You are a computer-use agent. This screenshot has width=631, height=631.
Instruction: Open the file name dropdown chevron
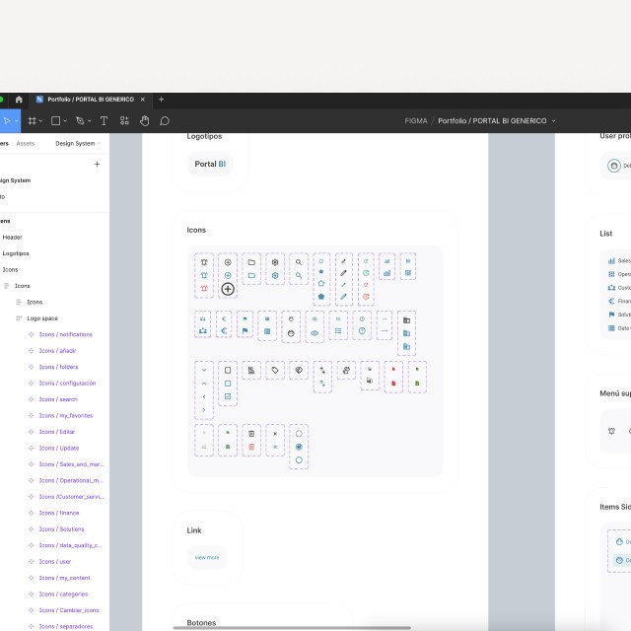tap(553, 120)
